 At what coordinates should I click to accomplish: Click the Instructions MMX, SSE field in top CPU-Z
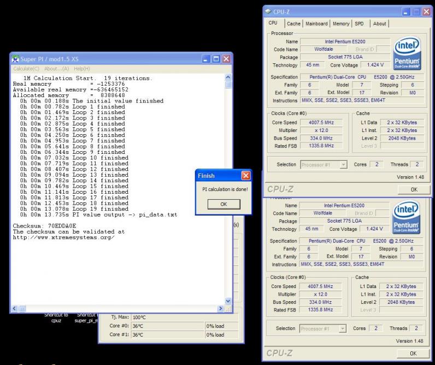[363, 100]
